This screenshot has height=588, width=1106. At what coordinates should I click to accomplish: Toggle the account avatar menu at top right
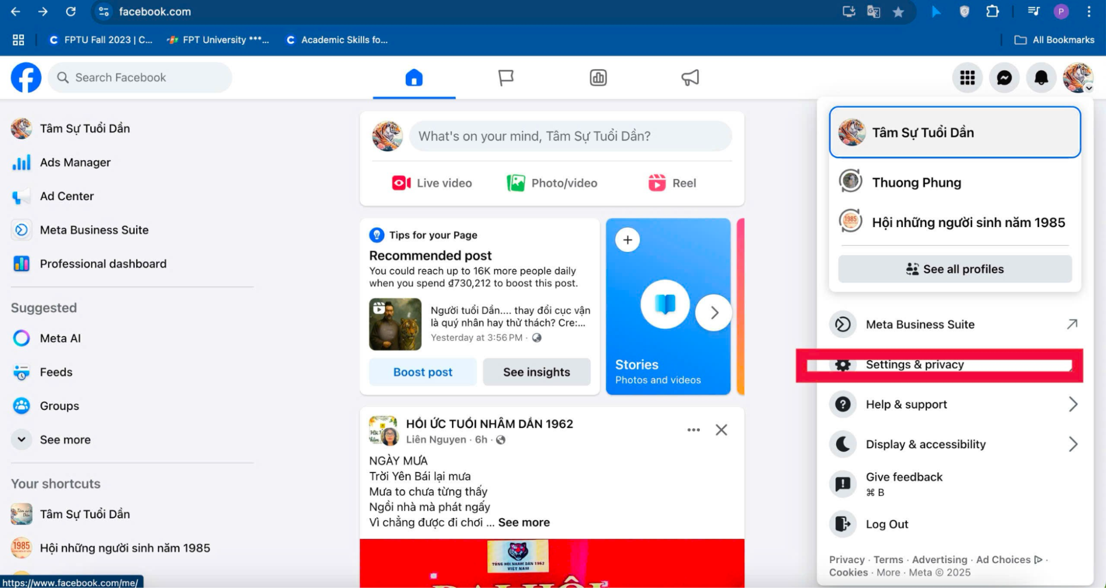1078,78
